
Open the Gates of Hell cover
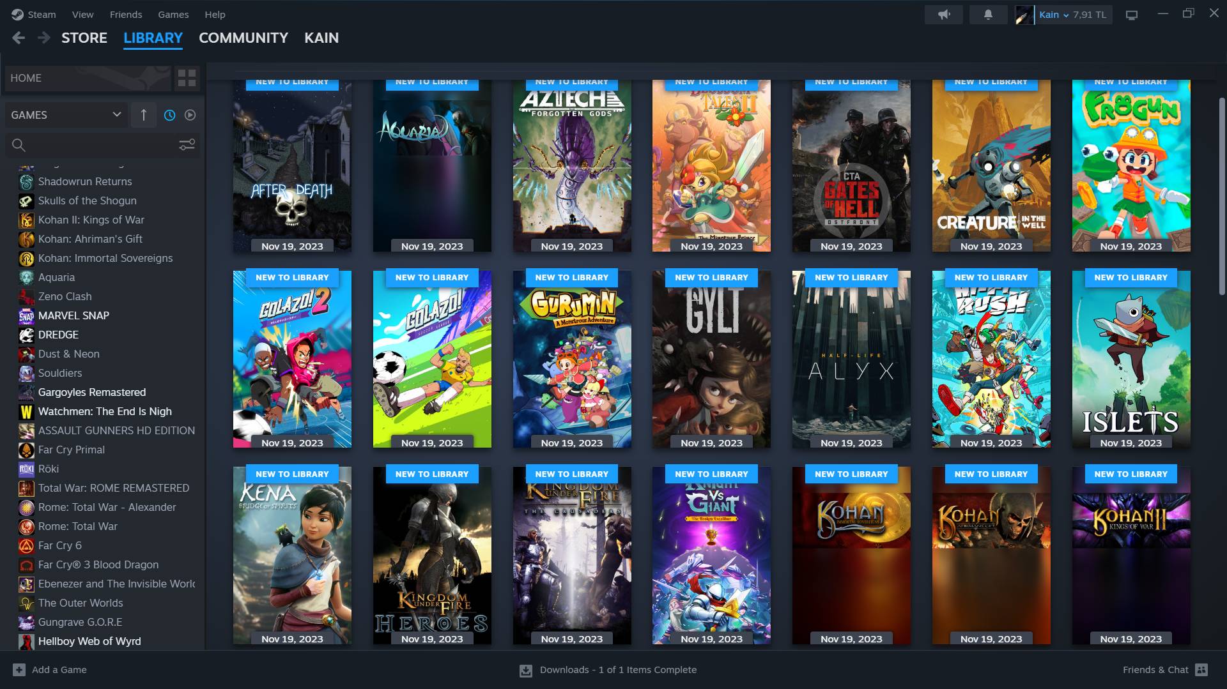click(851, 166)
